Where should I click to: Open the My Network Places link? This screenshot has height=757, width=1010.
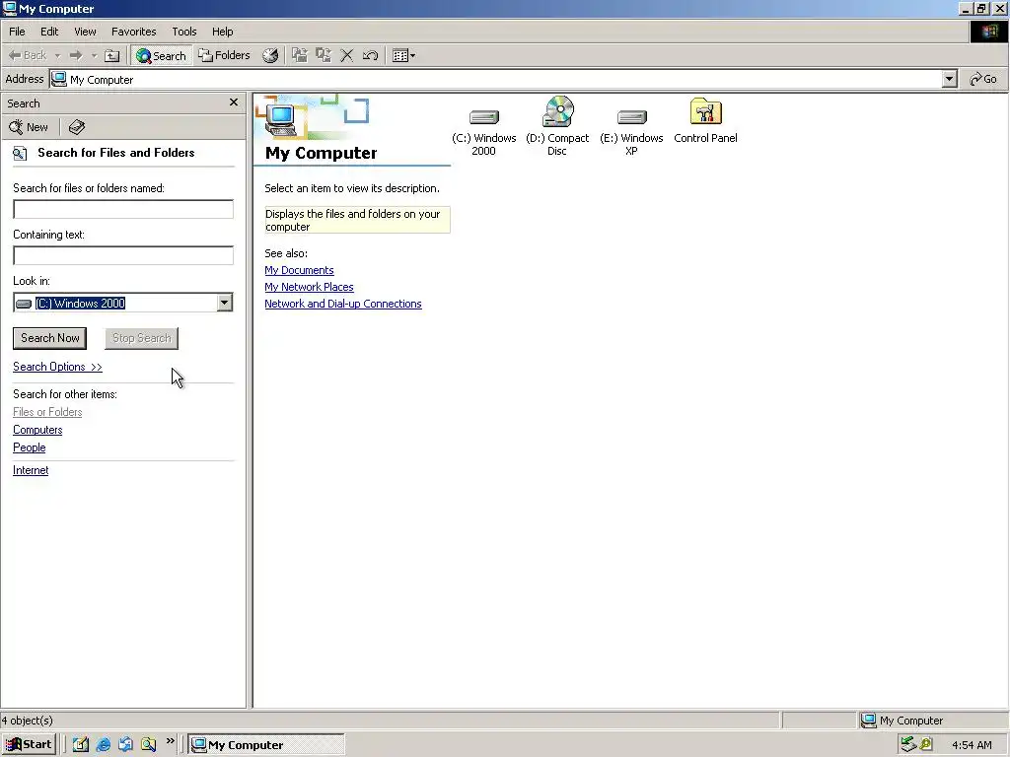point(309,287)
